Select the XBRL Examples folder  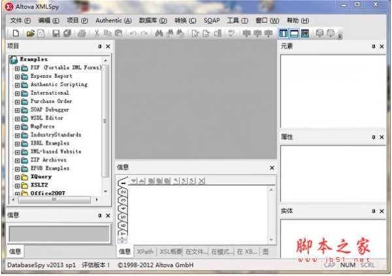tap(50, 143)
